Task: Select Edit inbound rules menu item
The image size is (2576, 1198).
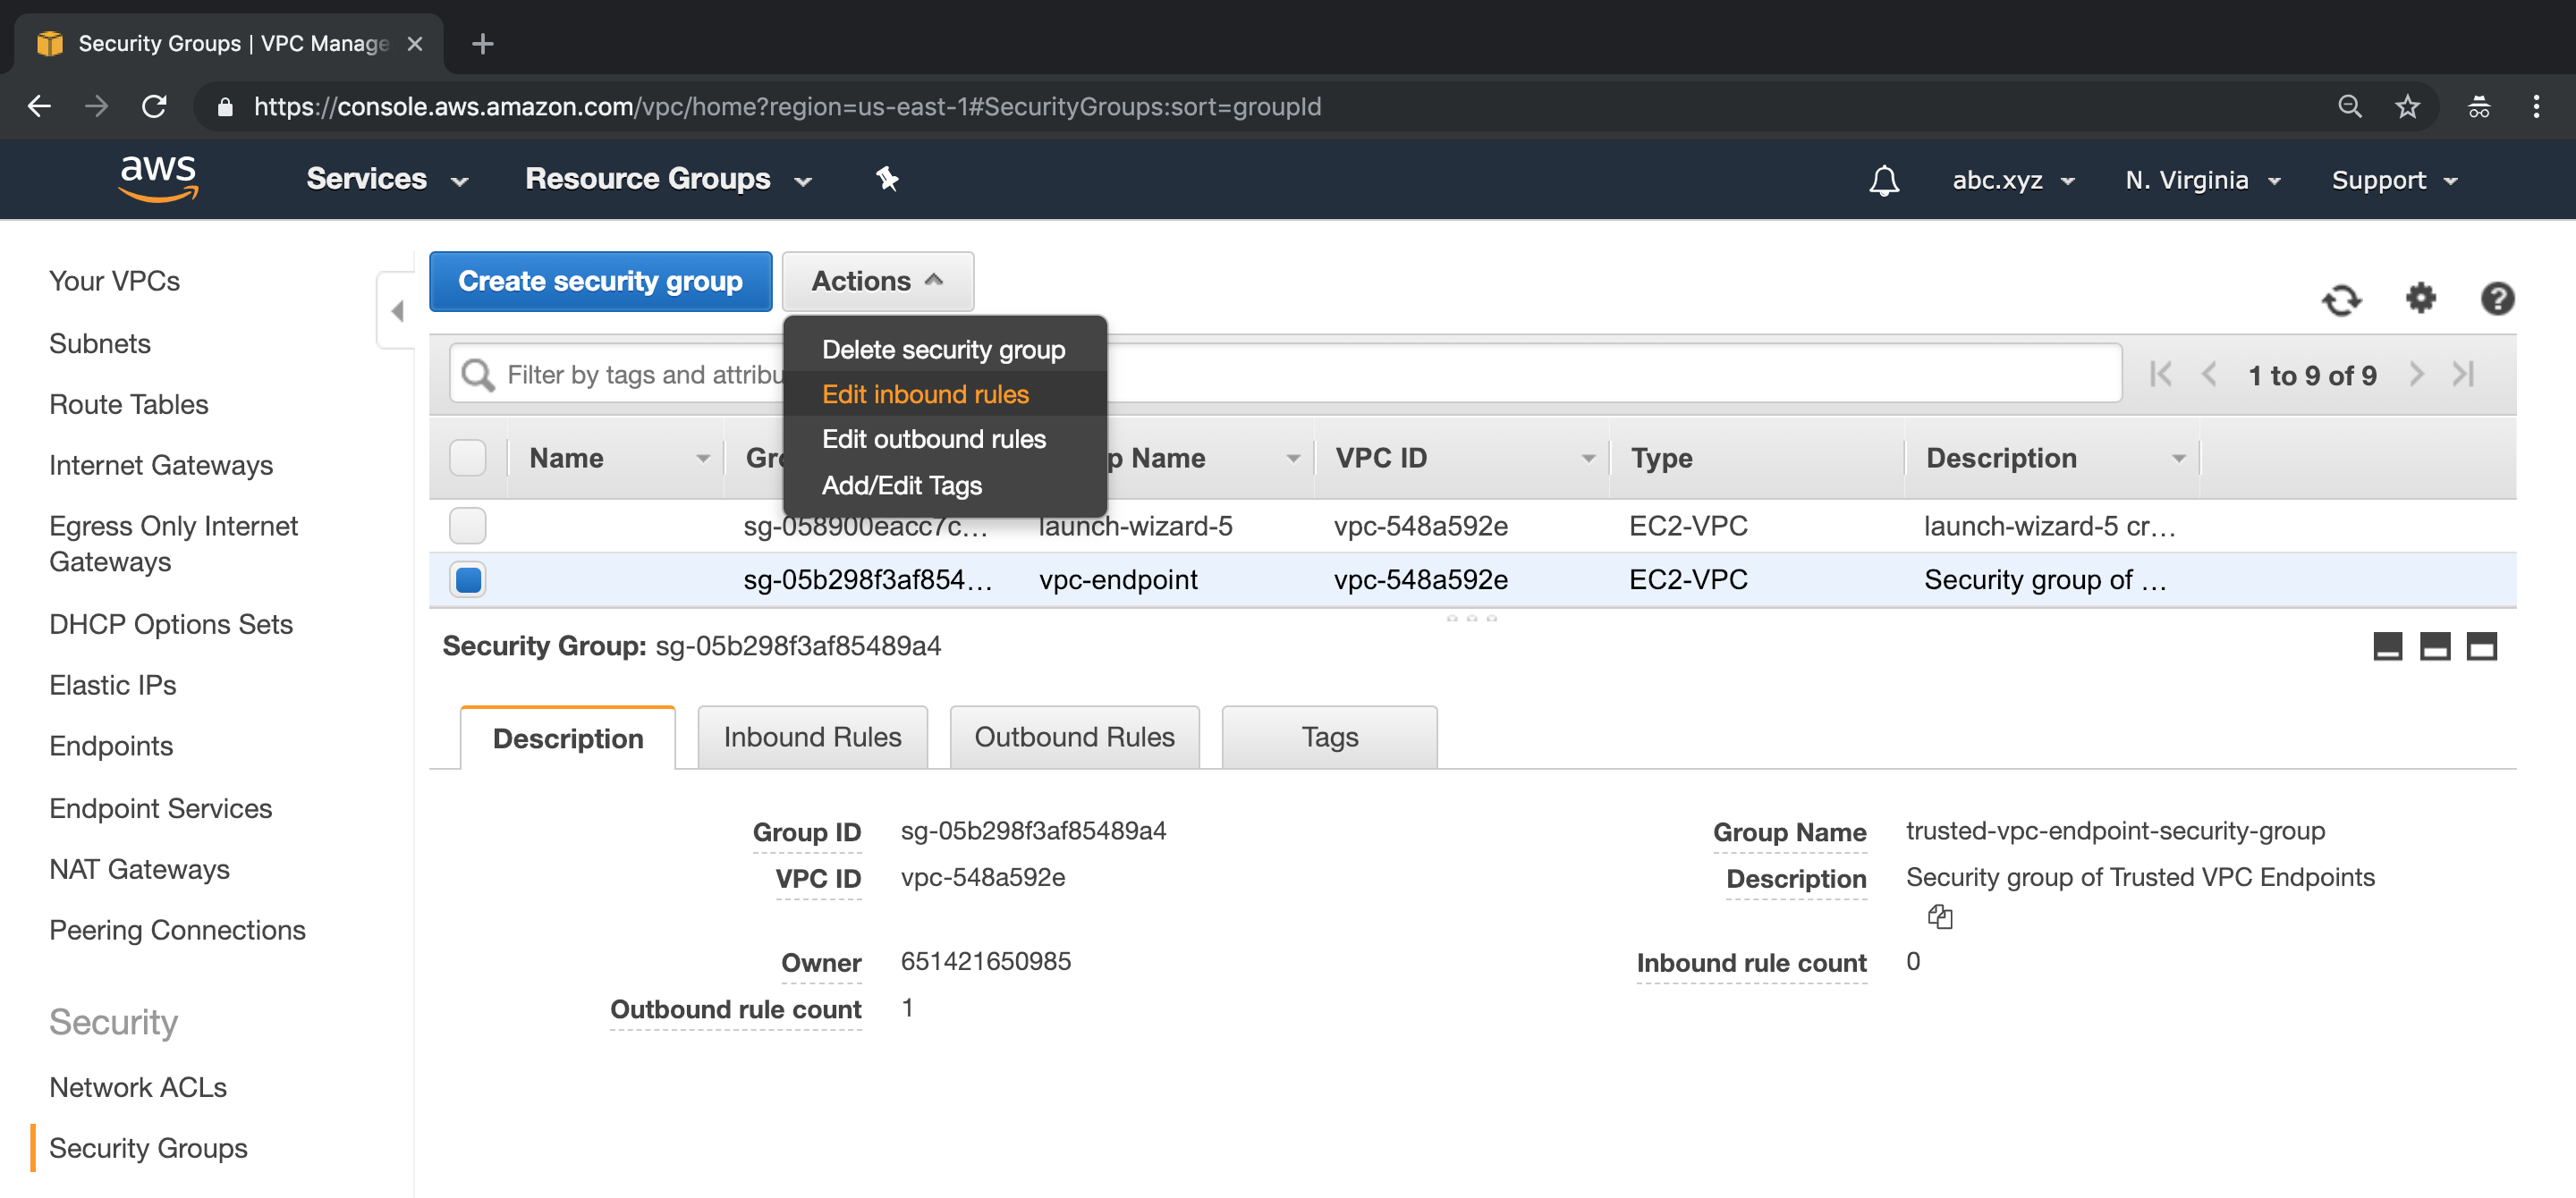Action: 925,394
